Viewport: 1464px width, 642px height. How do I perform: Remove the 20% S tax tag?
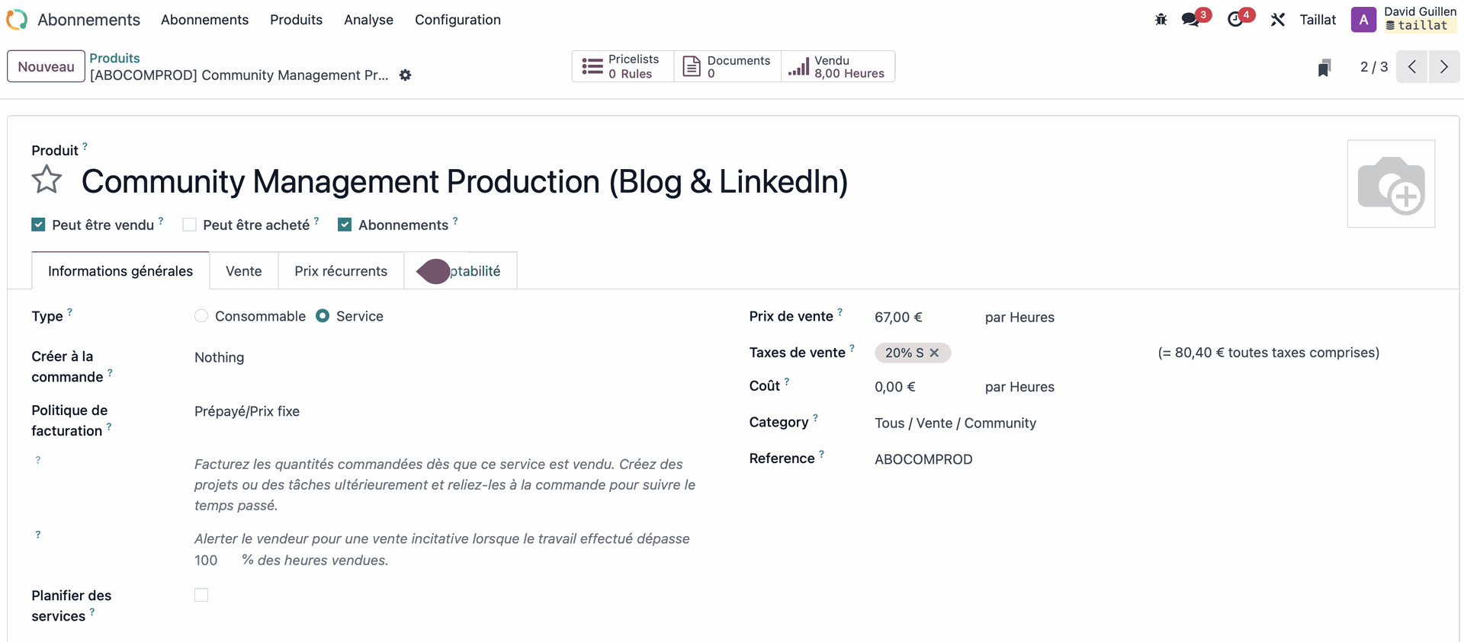click(934, 353)
